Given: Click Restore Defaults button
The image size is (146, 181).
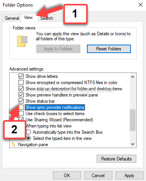Looking at the screenshot, I should 116,159.
